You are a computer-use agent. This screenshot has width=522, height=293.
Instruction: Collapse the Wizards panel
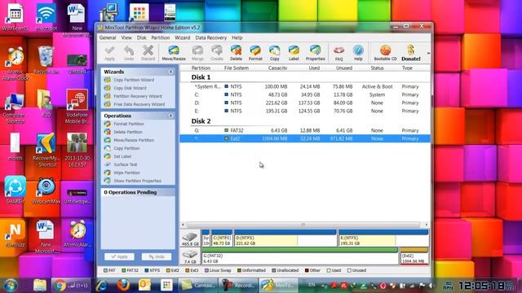click(170, 72)
